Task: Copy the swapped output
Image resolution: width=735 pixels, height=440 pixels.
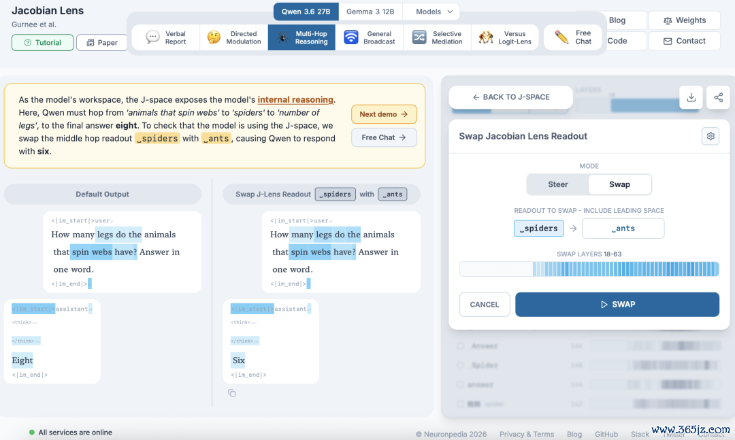Action: [x=231, y=393]
